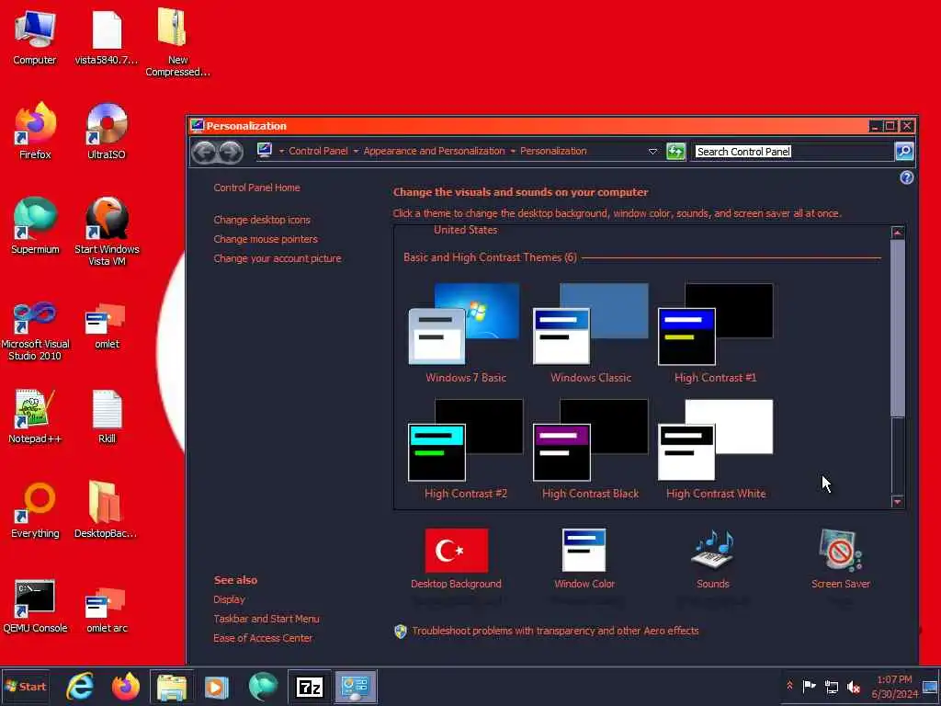Open Window Color settings
The image size is (941, 706).
click(584, 558)
